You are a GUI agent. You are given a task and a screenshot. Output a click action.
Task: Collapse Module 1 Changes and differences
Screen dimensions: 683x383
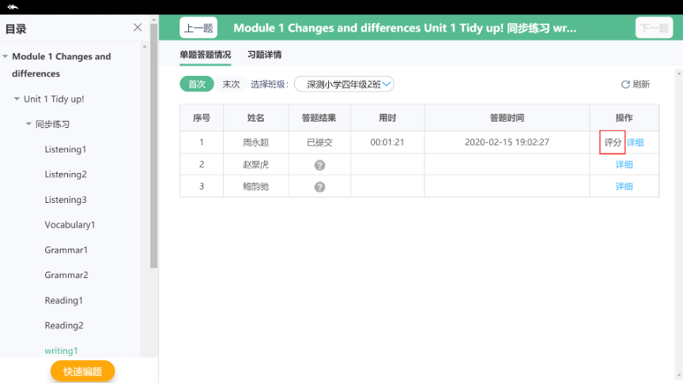coord(6,56)
